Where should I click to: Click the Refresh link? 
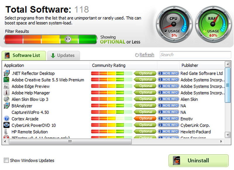(x=147, y=55)
